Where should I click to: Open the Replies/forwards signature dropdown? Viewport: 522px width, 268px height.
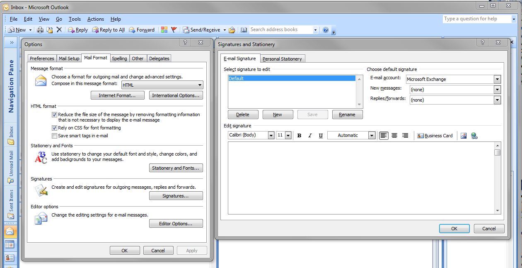pos(497,100)
